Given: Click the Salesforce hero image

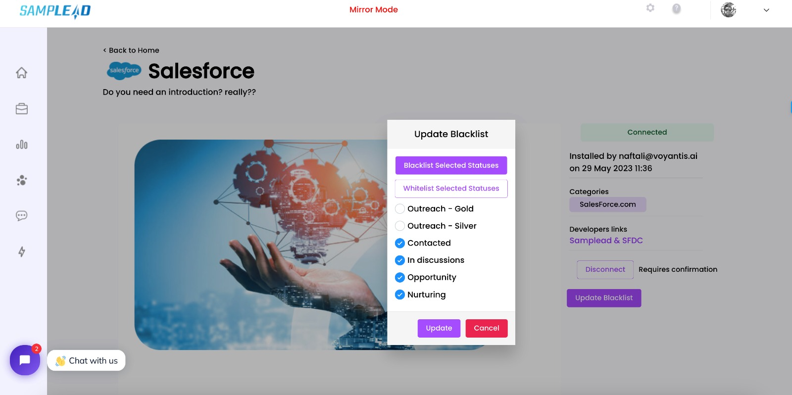Looking at the screenshot, I should tap(261, 245).
